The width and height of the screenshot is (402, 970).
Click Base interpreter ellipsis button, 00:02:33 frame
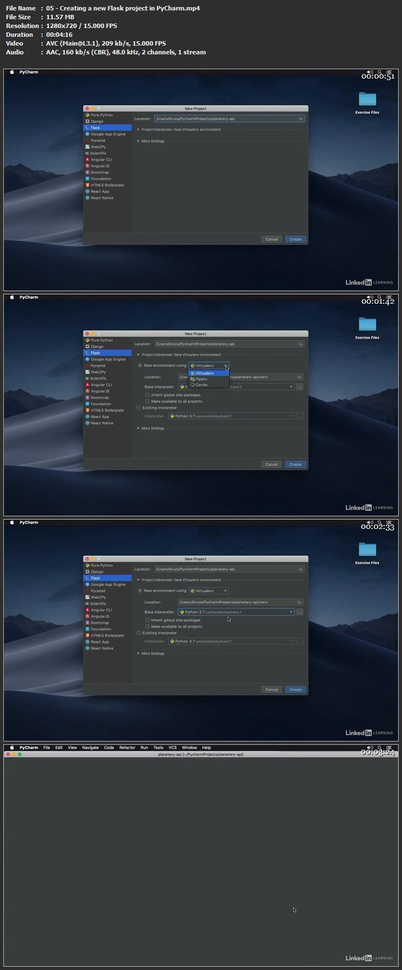click(299, 612)
